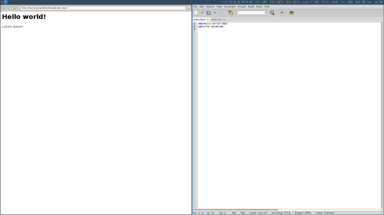Screen dimensions: 384x215
Task: Click the greyed-out Save file icon
Action: [x=221, y=13]
